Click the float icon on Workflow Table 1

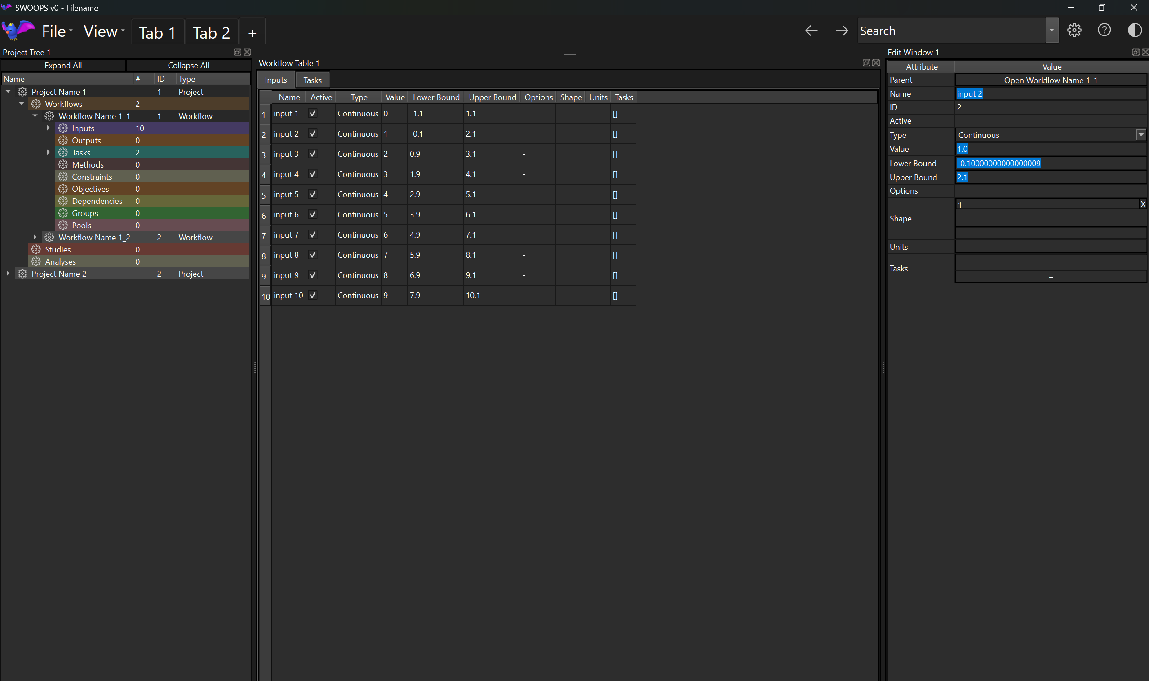[866, 62]
